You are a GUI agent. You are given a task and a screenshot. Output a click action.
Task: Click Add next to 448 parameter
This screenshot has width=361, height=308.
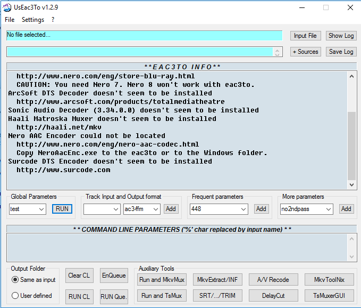click(x=261, y=209)
